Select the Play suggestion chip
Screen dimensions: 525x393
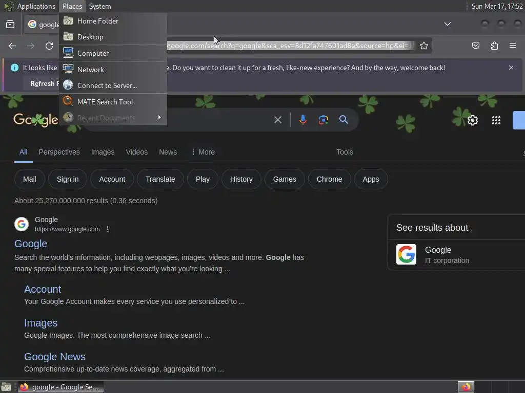(203, 179)
